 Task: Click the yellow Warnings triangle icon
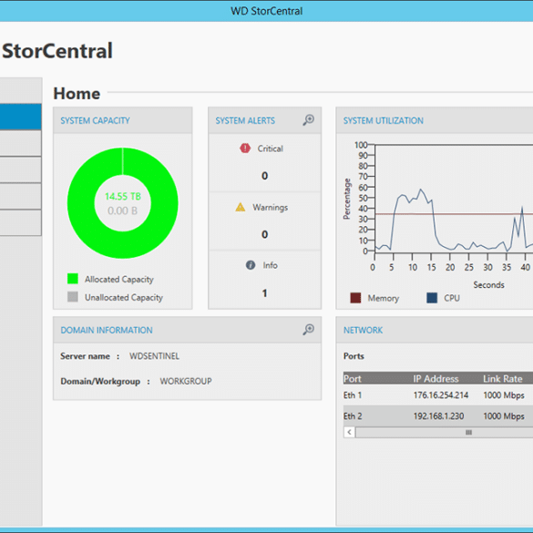tap(241, 207)
